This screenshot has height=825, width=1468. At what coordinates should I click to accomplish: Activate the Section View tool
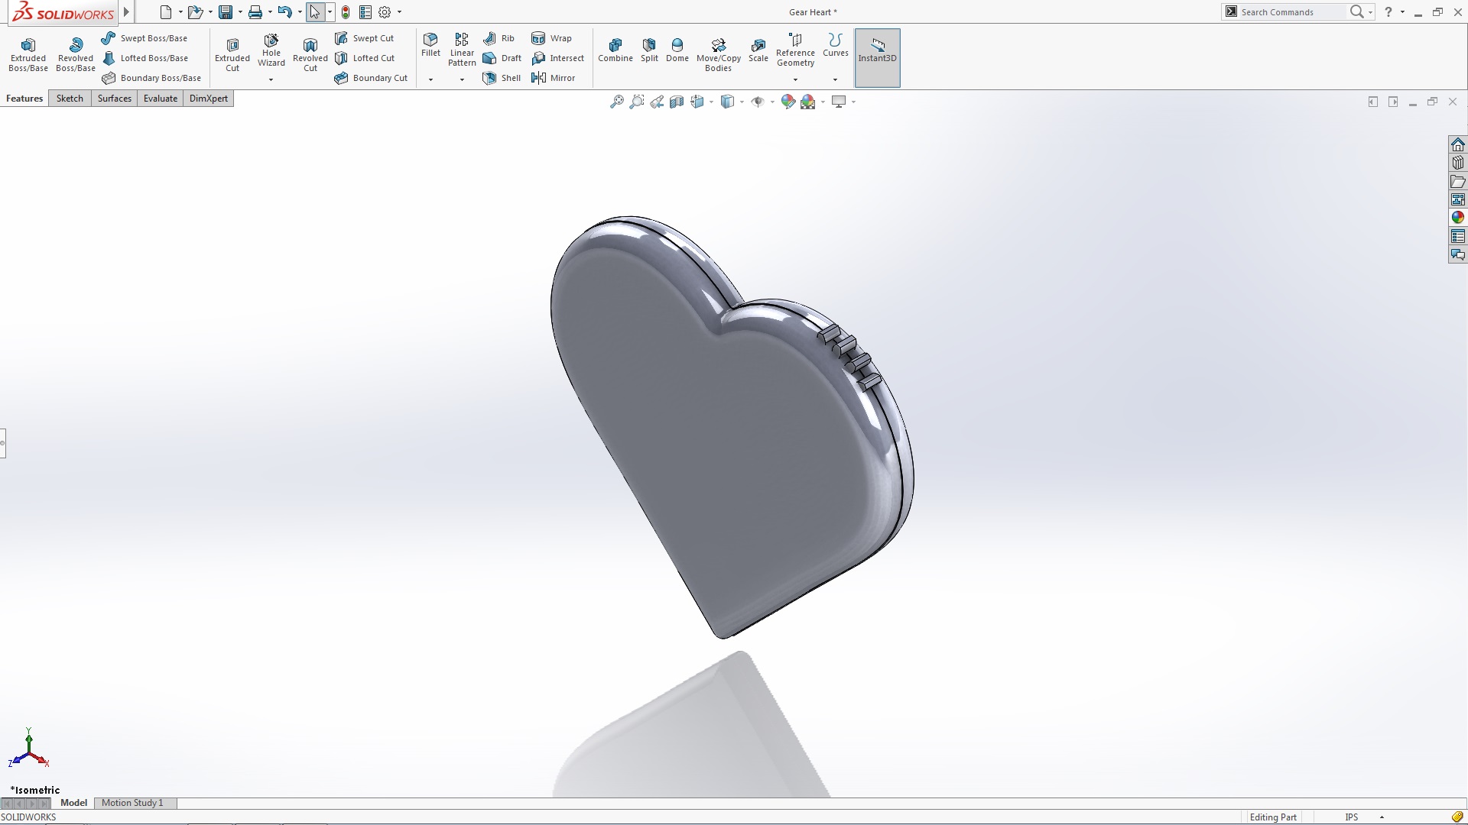pos(677,101)
